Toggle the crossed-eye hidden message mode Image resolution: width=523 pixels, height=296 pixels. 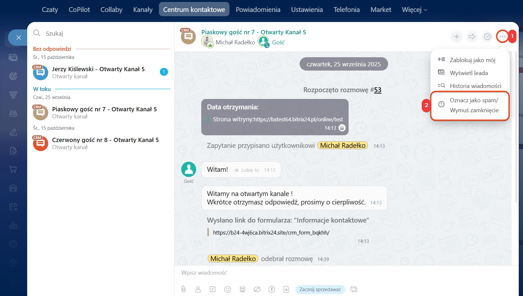click(x=257, y=289)
